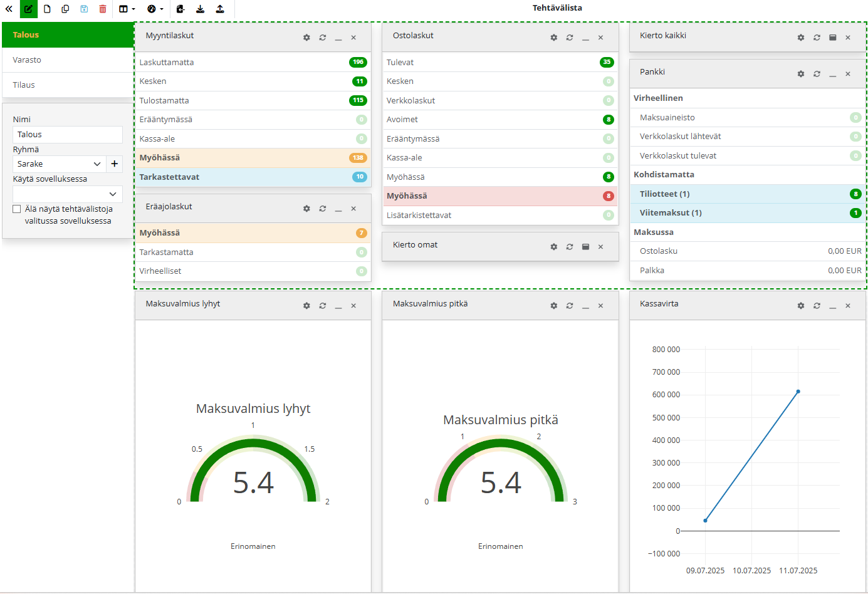Open the Ryhmä dropdown showing Sarake
This screenshot has width=868, height=594.
59,164
